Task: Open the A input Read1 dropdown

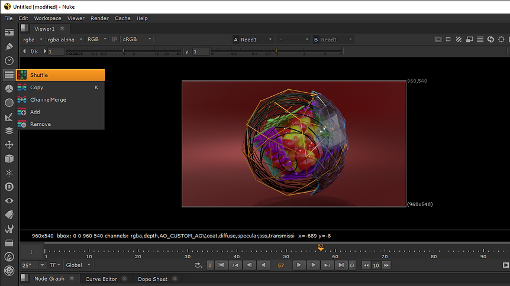Action: click(x=256, y=40)
